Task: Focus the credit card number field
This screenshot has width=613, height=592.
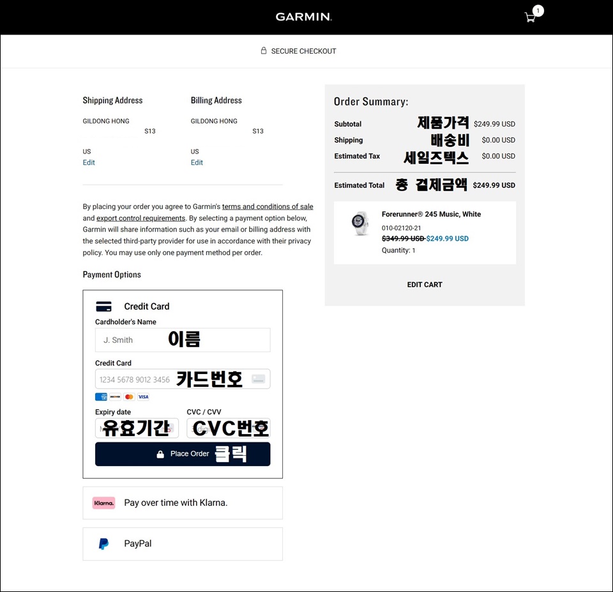Action: [183, 379]
